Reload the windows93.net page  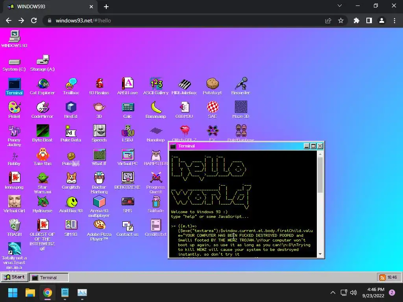(34, 20)
